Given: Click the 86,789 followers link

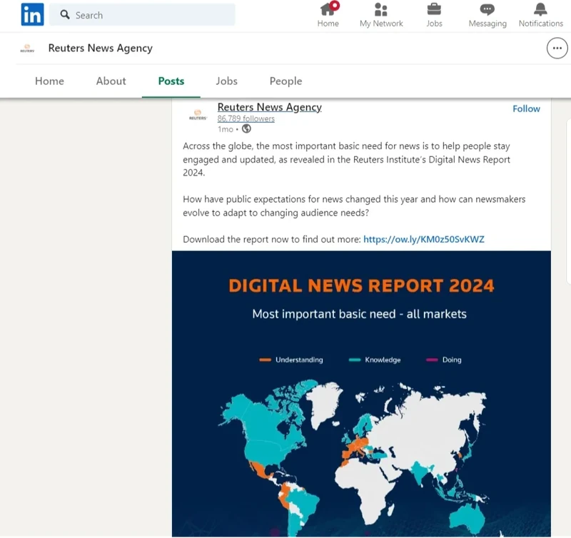Looking at the screenshot, I should [246, 118].
